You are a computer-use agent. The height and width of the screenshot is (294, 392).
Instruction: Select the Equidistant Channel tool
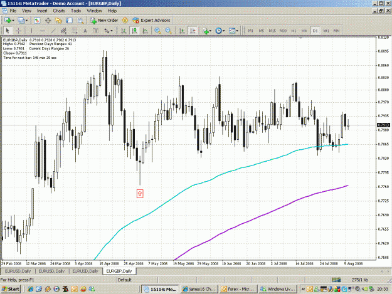pos(63,31)
